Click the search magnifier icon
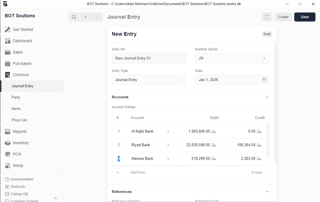This screenshot has height=202, width=320. click(74, 17)
